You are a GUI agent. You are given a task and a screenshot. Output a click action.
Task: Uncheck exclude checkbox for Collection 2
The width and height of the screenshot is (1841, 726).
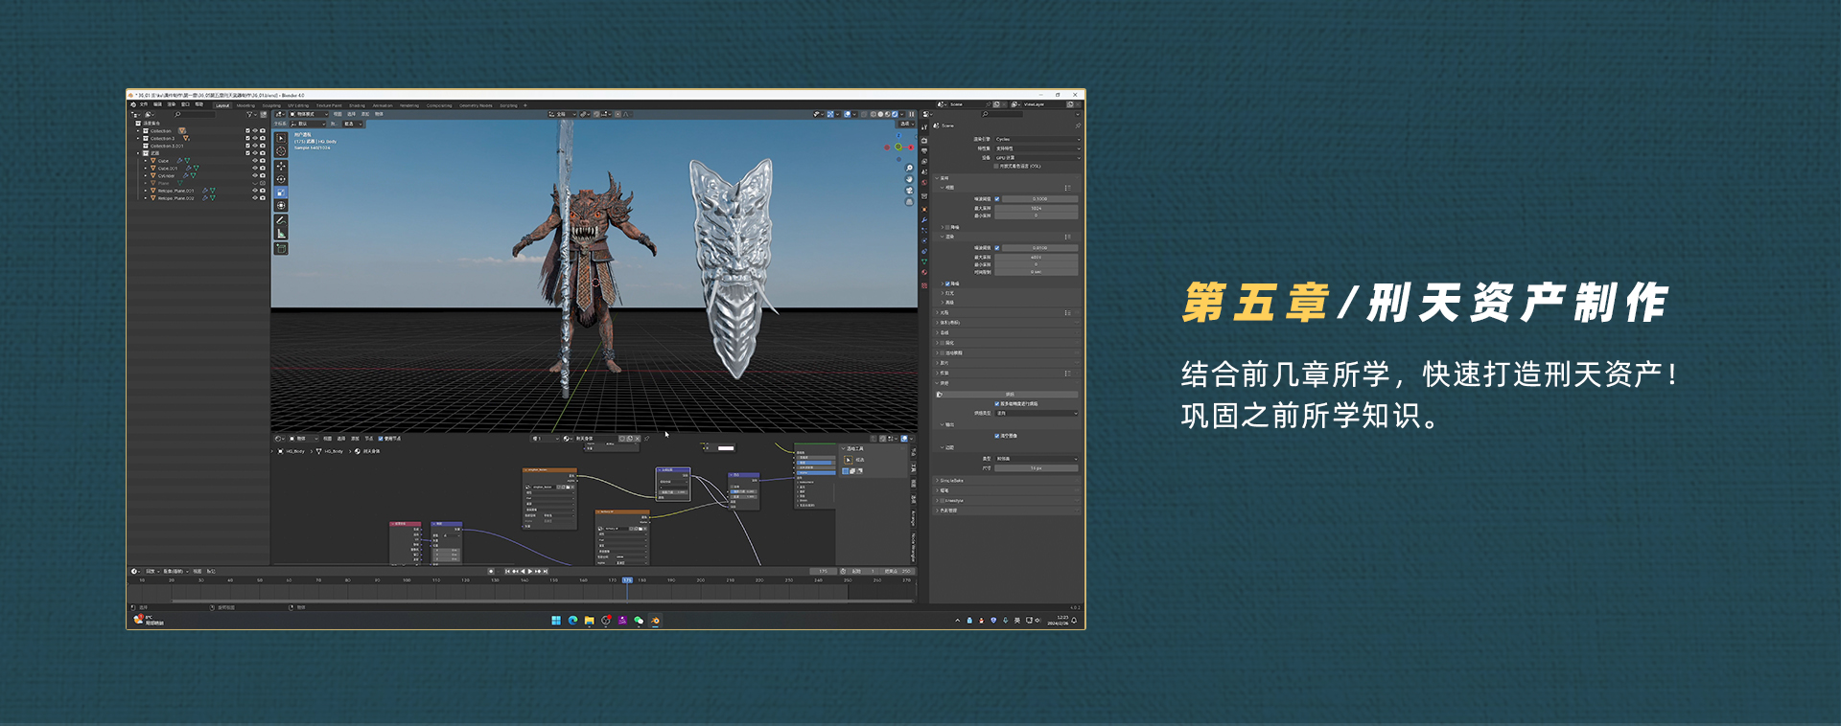coord(247,138)
